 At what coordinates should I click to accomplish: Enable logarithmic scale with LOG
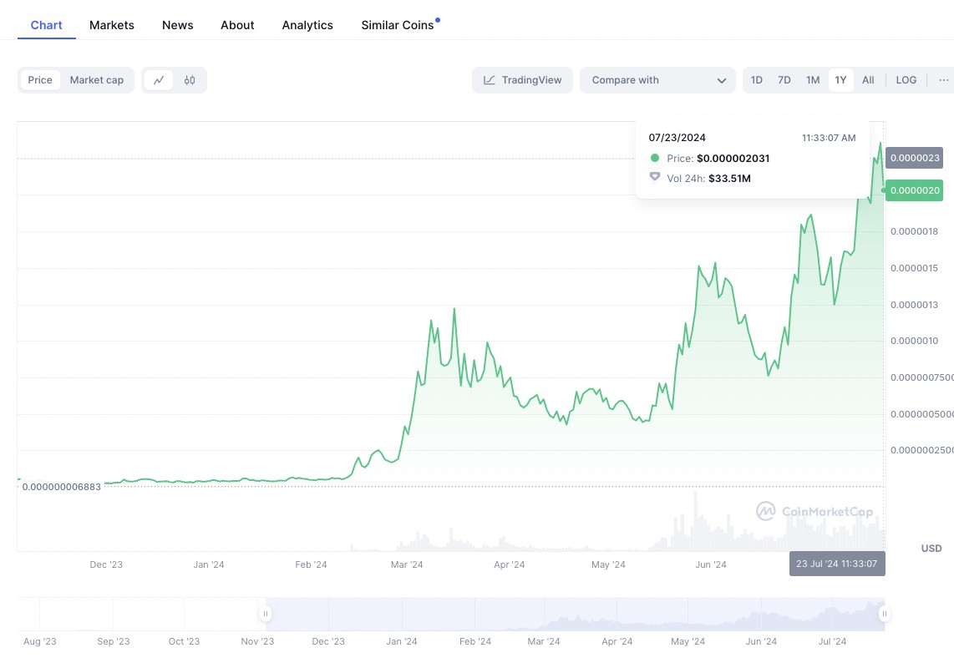click(x=906, y=79)
